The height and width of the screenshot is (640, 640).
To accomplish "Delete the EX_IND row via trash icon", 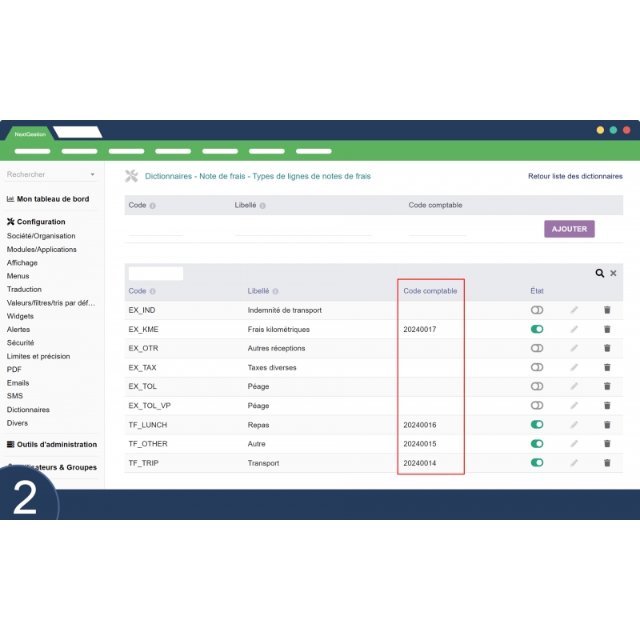I will tap(606, 310).
